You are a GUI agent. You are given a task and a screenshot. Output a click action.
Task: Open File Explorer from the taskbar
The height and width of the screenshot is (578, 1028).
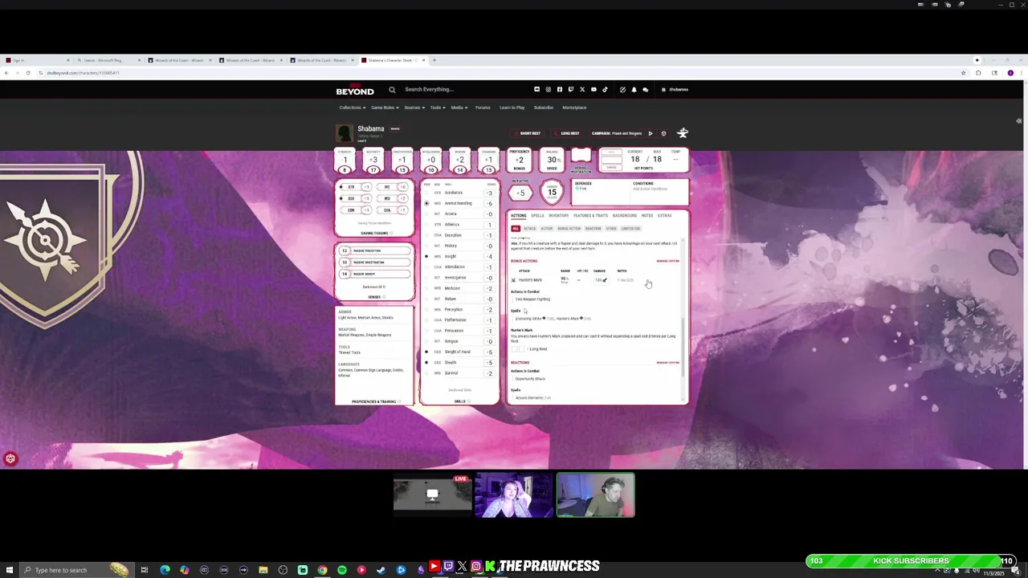tap(263, 570)
